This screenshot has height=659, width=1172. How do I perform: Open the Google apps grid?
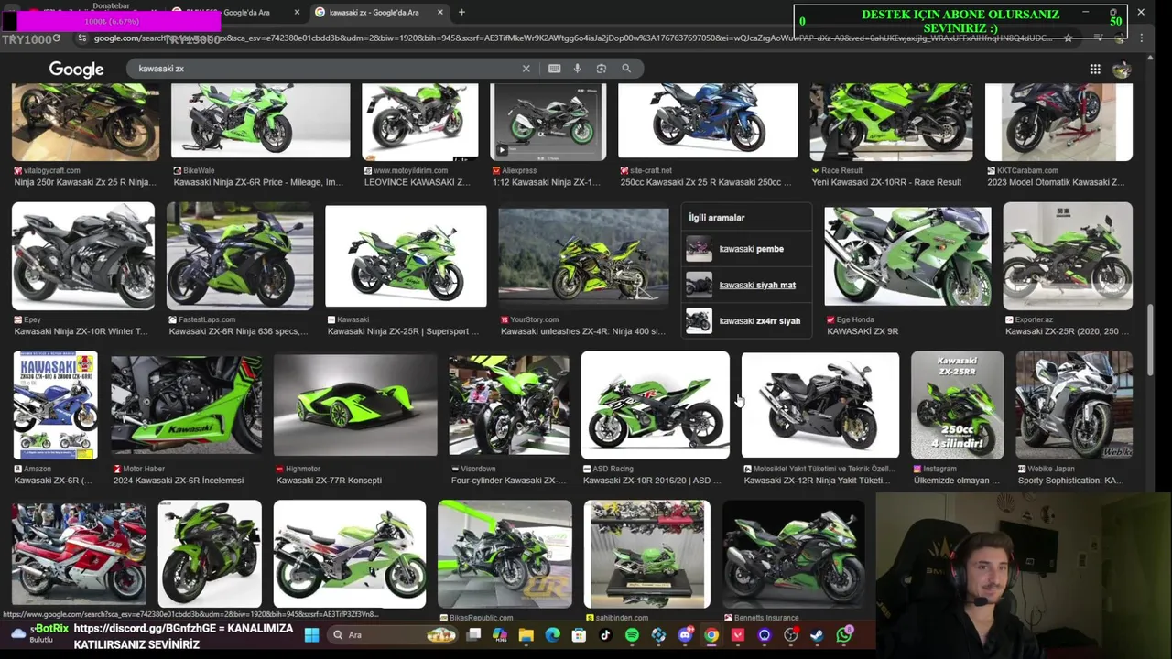point(1095,69)
